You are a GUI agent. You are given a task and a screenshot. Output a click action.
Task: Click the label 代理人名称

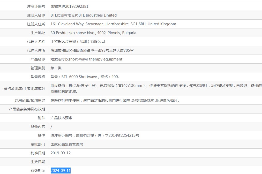click(x=36, y=42)
